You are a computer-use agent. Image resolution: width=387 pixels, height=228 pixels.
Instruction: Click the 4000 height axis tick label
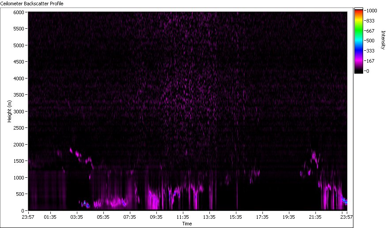19,78
